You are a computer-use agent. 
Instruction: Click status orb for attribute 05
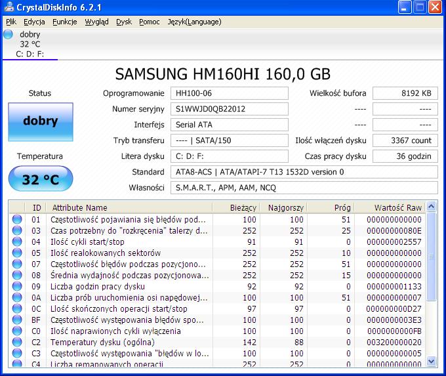coord(17,253)
